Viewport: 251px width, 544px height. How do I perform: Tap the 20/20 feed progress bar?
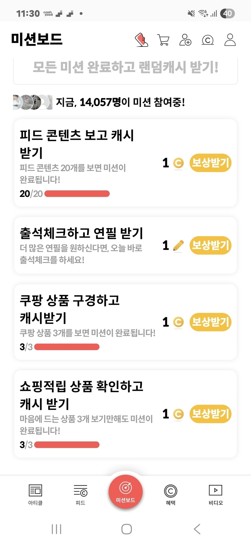(77, 194)
